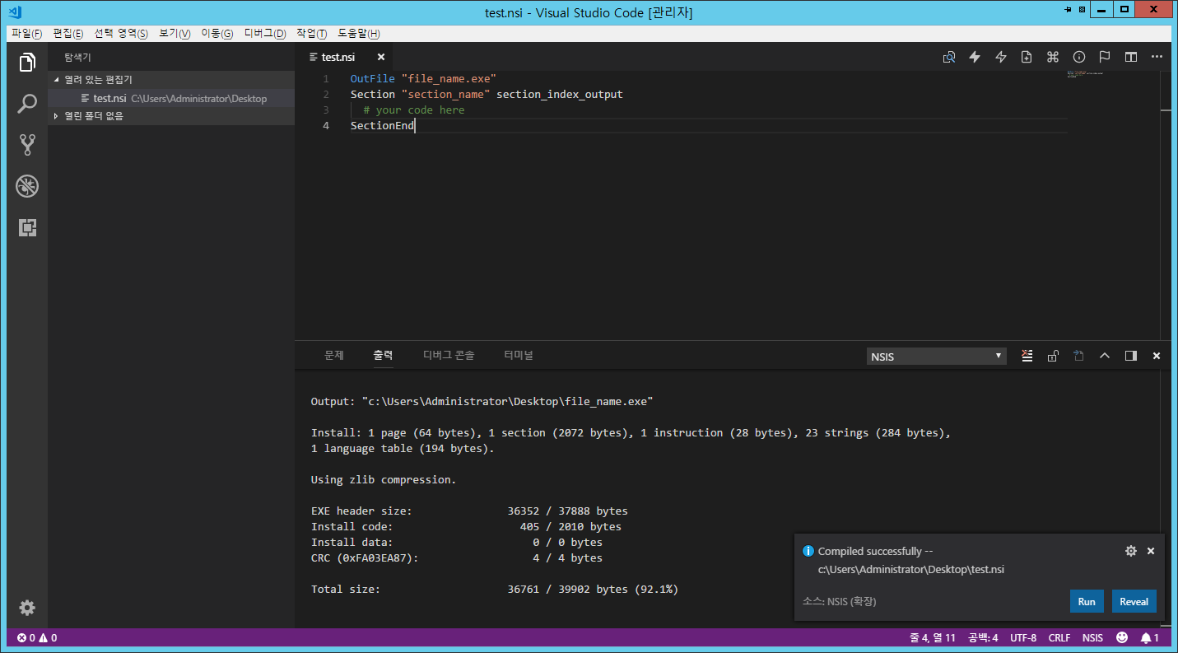
Task: Open the Extensions view
Action: pyautogui.click(x=27, y=227)
